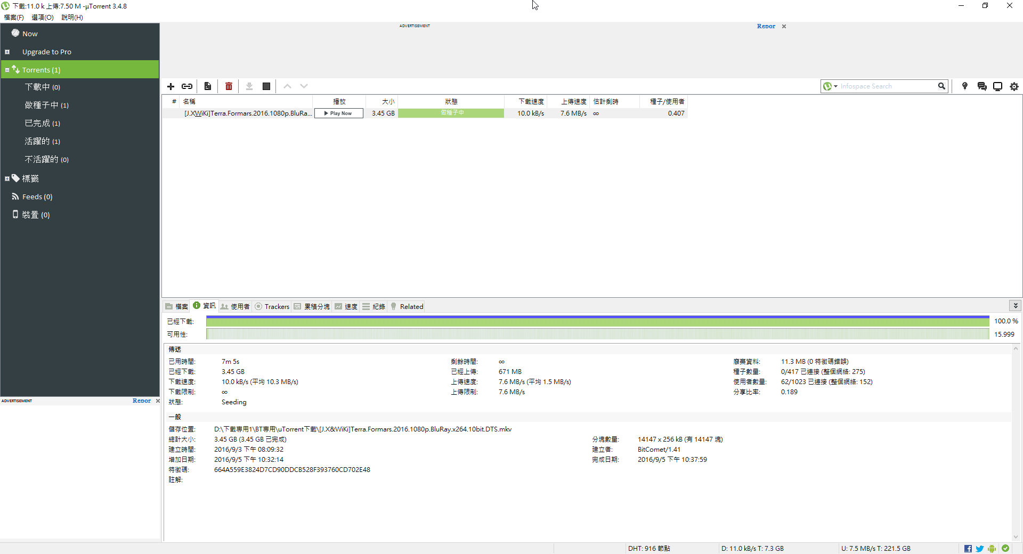Open the Facebook icon in the status bar

point(968,549)
